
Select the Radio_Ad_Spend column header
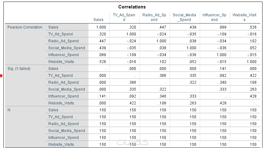tap(154, 17)
